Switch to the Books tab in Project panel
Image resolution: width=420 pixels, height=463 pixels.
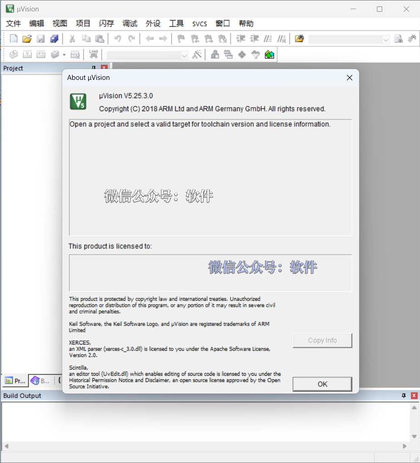click(x=40, y=381)
